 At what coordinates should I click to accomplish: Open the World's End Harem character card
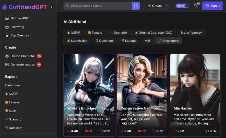coord(89,95)
